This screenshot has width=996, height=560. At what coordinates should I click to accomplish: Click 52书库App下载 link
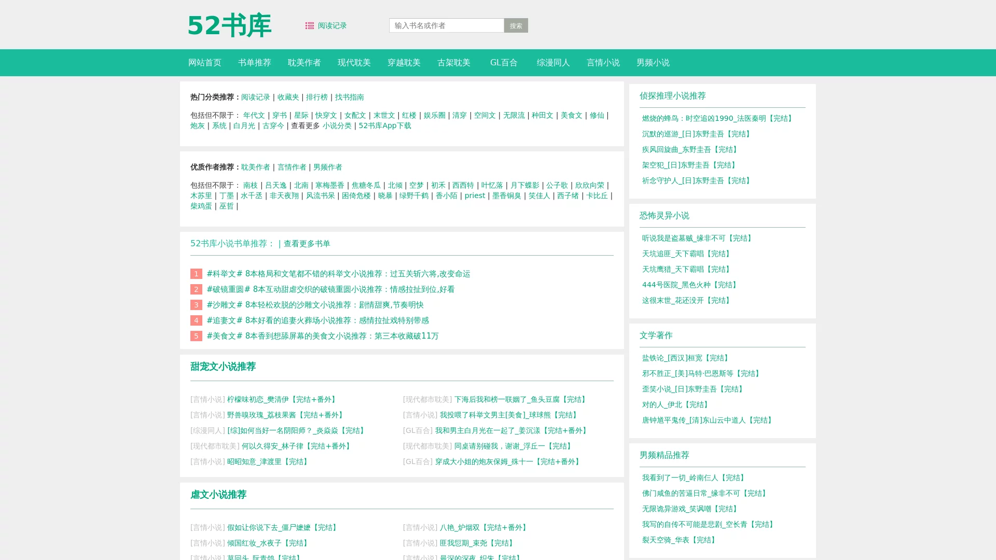(x=385, y=125)
